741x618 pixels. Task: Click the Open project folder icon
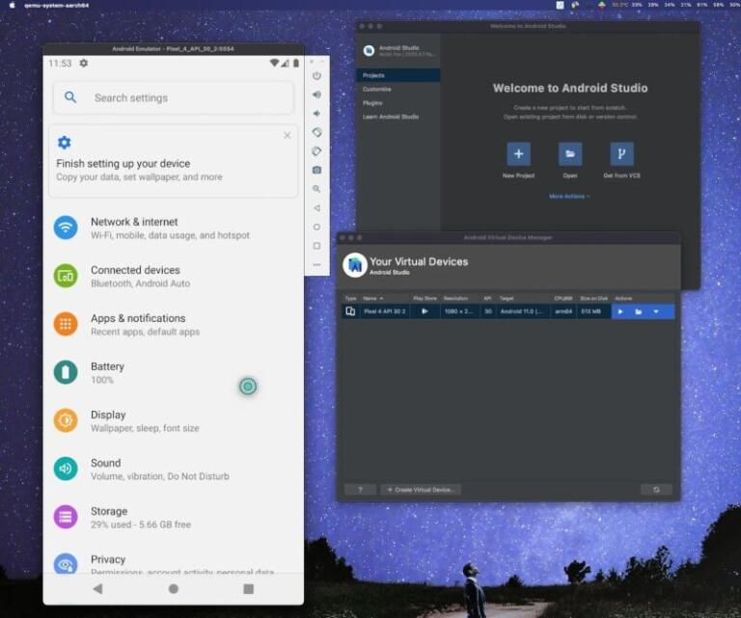click(x=570, y=154)
